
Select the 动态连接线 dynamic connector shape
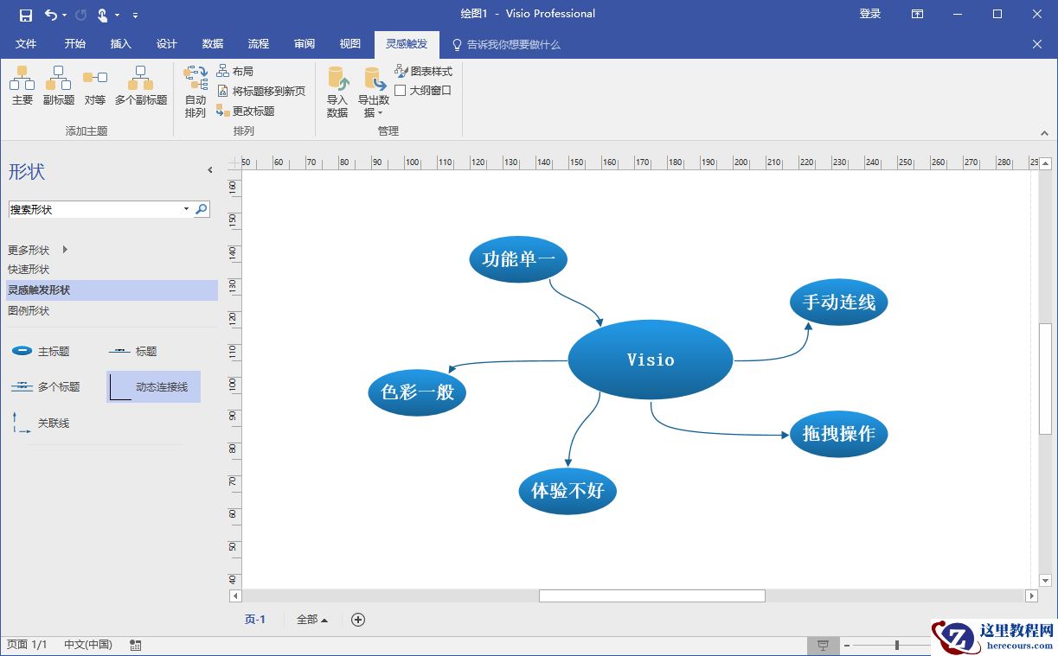[154, 387]
